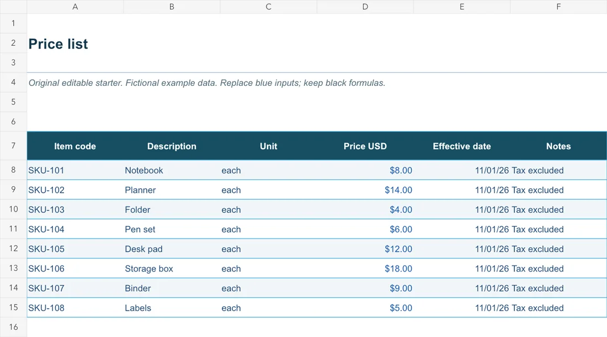The height and width of the screenshot is (337, 607).
Task: Select the "Notes" table header cell
Action: 558,146
